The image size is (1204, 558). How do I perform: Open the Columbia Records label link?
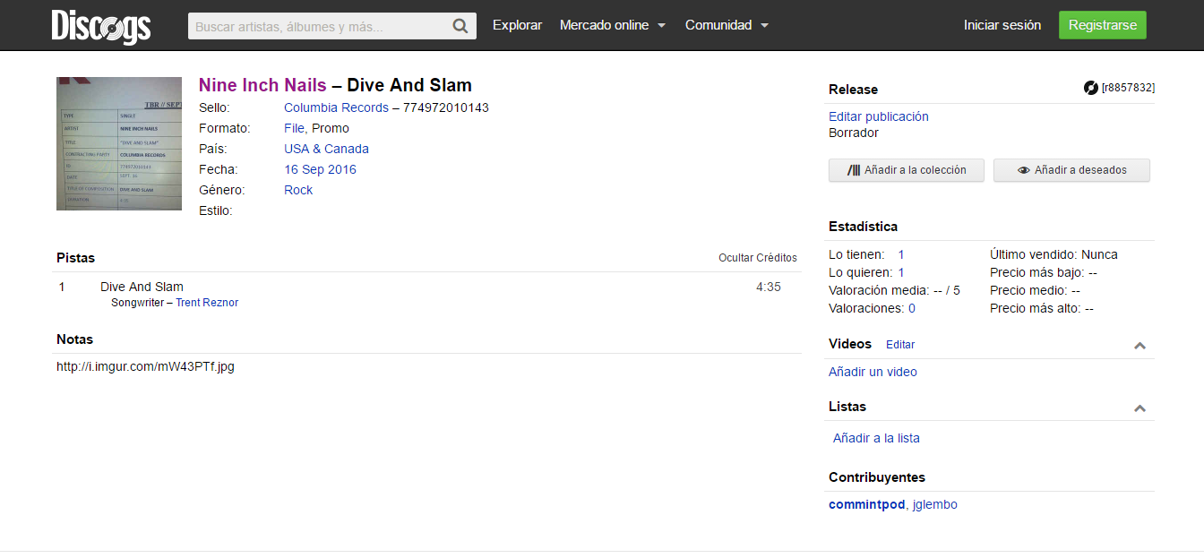coord(336,107)
